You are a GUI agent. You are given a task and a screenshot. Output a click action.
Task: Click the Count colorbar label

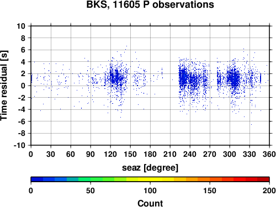pos(150,203)
